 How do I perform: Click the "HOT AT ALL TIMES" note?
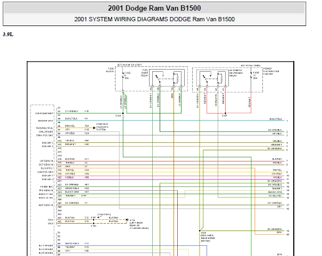251,65
